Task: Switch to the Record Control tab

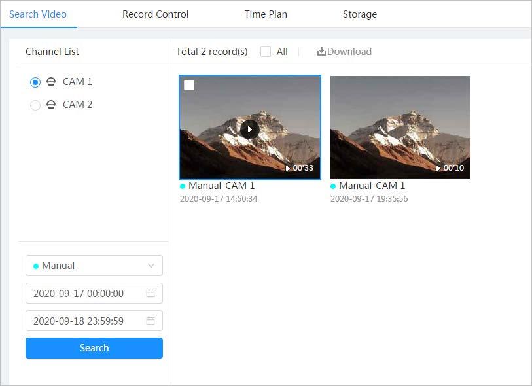Action: point(155,14)
